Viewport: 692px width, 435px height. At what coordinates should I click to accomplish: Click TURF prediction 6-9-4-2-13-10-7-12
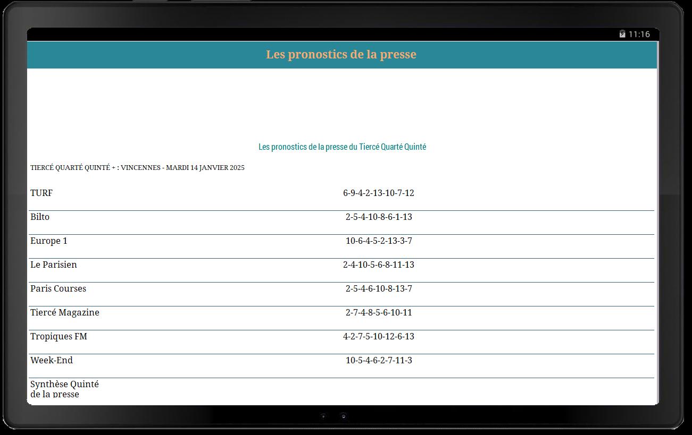[x=379, y=193]
